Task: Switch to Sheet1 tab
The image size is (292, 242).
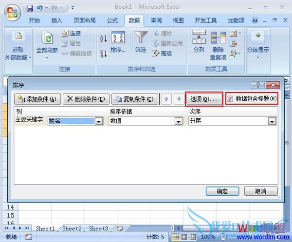Action: click(45, 228)
